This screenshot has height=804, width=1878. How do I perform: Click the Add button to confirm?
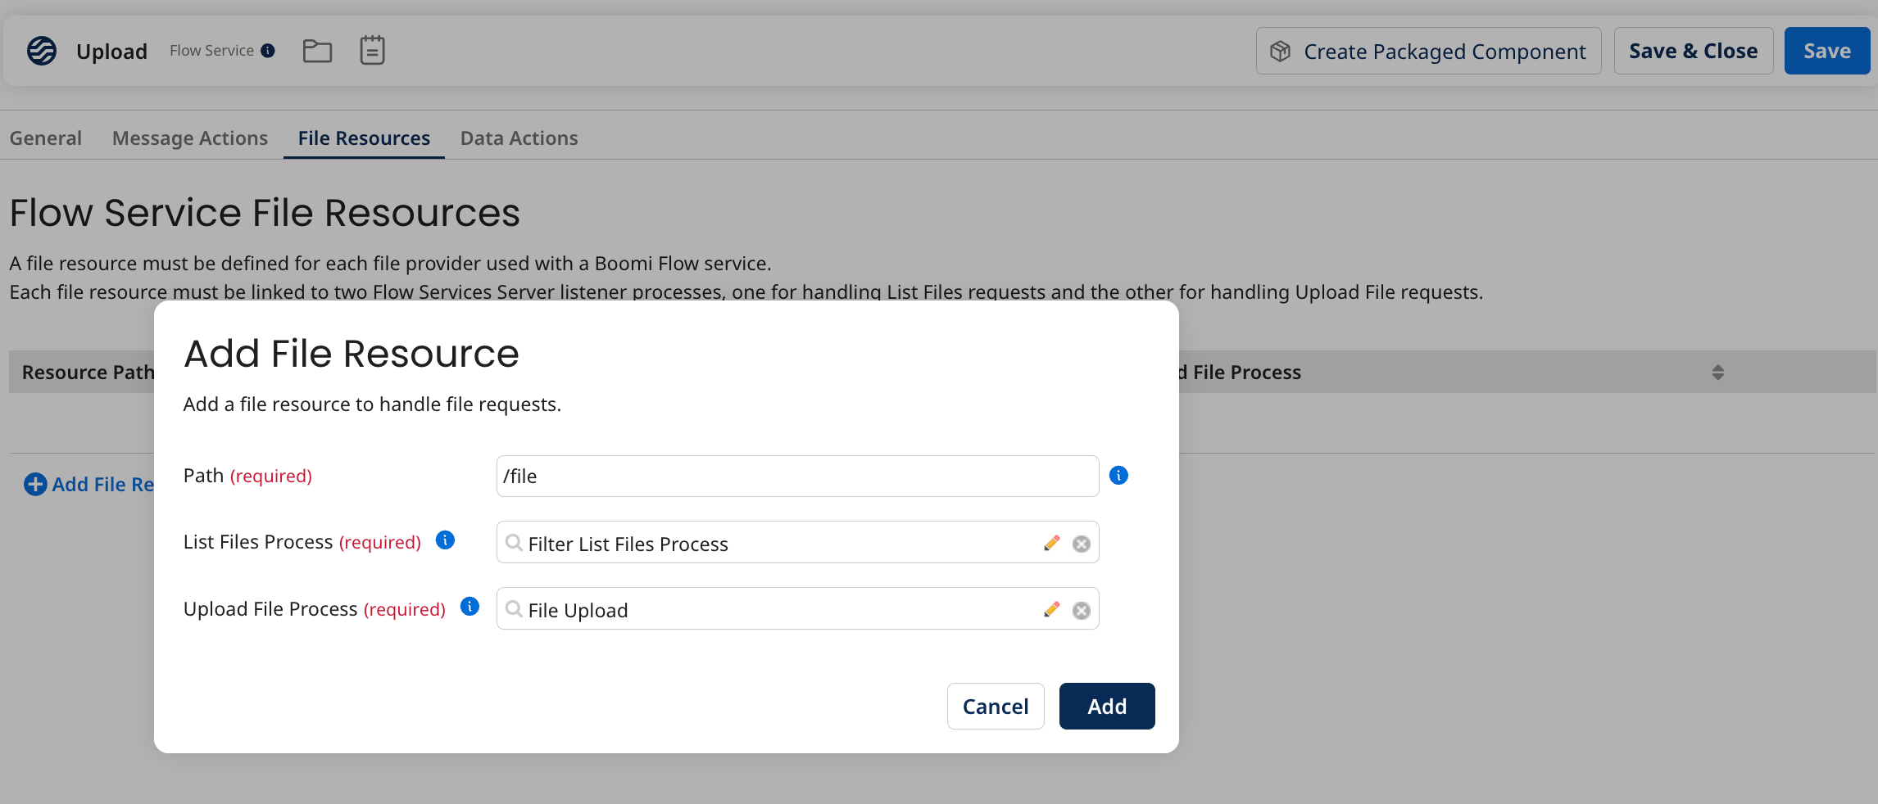click(x=1106, y=706)
